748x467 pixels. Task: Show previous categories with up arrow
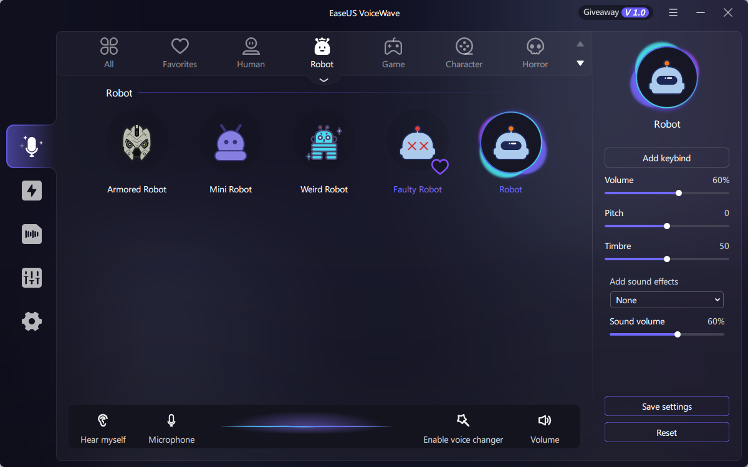tap(580, 44)
